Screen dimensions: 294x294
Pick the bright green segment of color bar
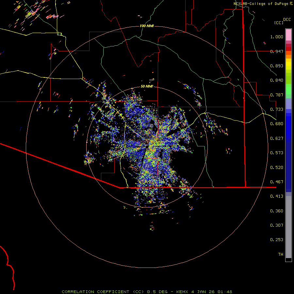click(288, 89)
